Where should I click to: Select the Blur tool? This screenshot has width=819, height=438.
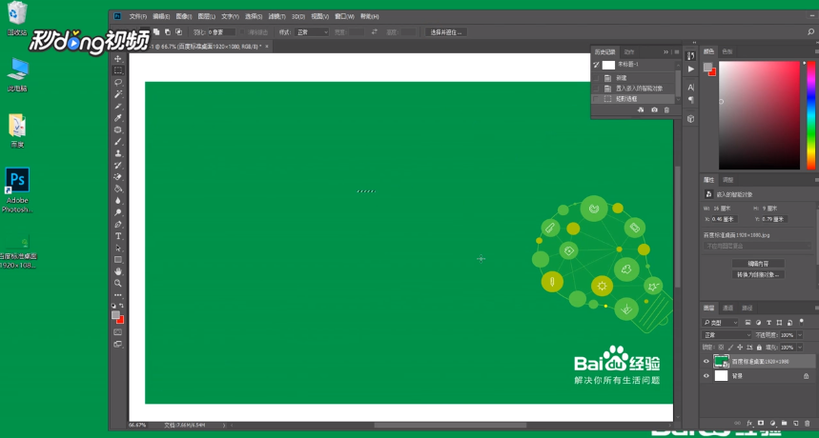pos(118,201)
